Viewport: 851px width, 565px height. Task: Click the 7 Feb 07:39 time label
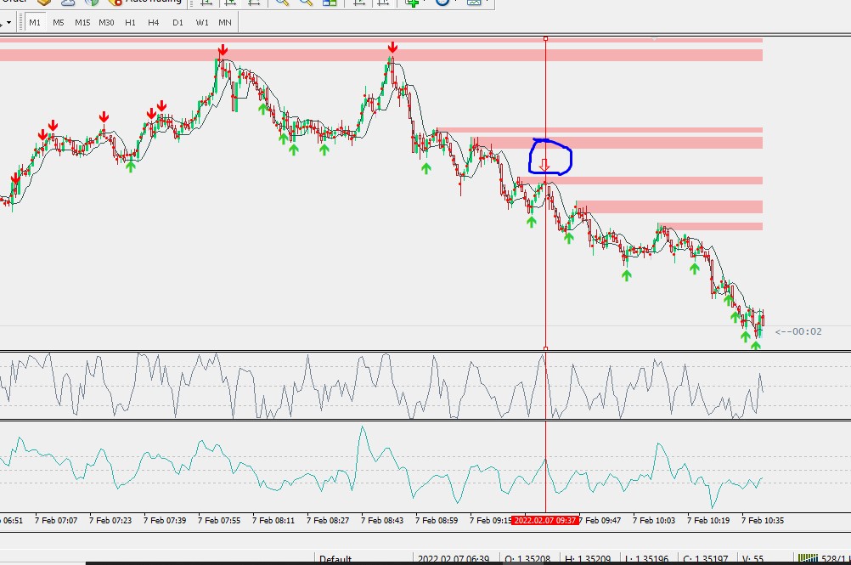point(165,520)
